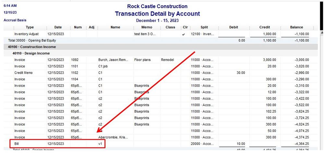Click invoice number 1092

tap(75, 60)
